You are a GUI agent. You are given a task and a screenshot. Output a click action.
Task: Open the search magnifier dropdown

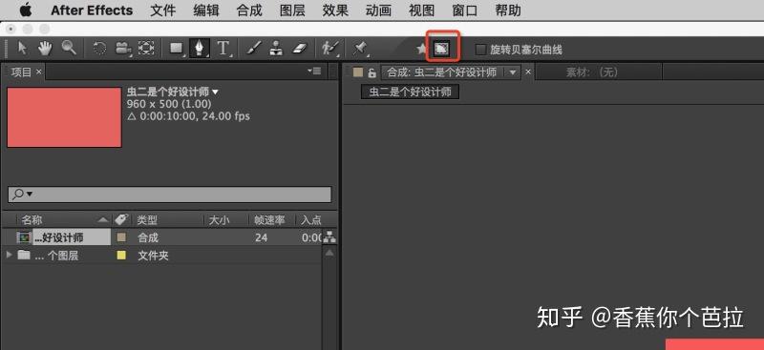[x=22, y=195]
